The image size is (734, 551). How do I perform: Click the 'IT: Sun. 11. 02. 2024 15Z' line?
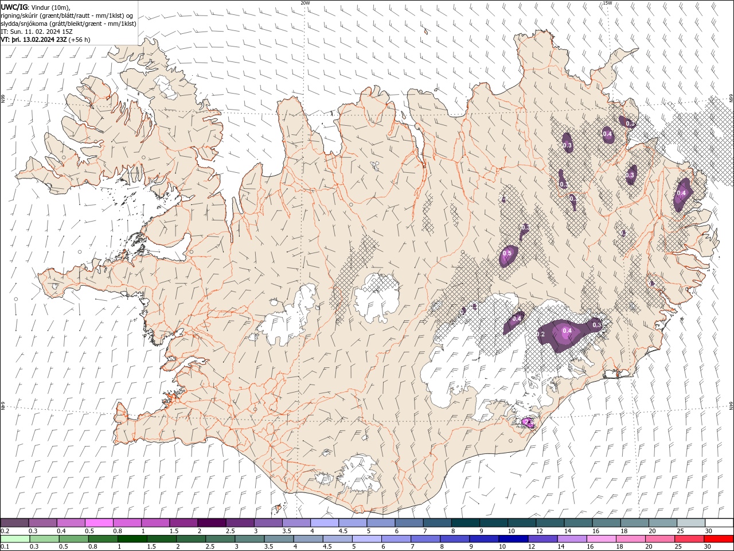point(37,32)
